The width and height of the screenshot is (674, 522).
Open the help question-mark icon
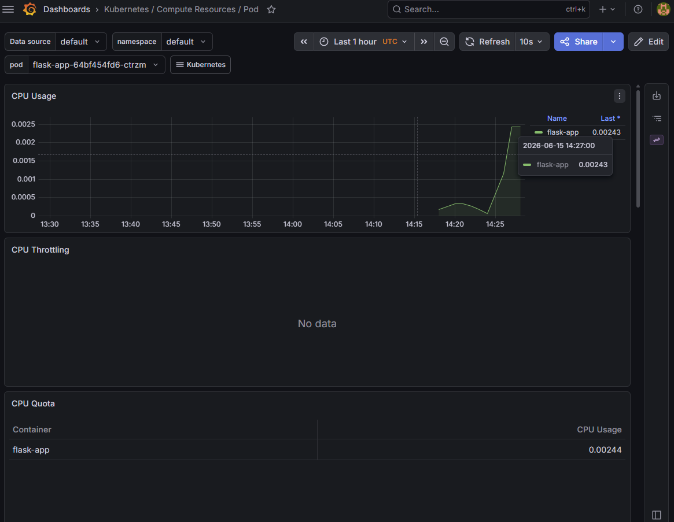pyautogui.click(x=638, y=9)
